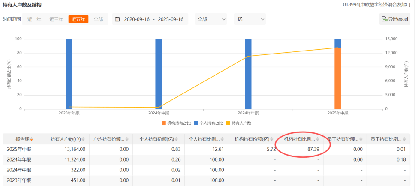The width and height of the screenshot is (415, 192).
Task: Switch time range to 全部
Action: click(98, 19)
